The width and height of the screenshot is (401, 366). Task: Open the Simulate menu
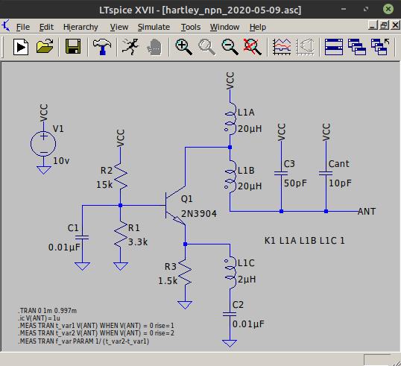coord(154,27)
